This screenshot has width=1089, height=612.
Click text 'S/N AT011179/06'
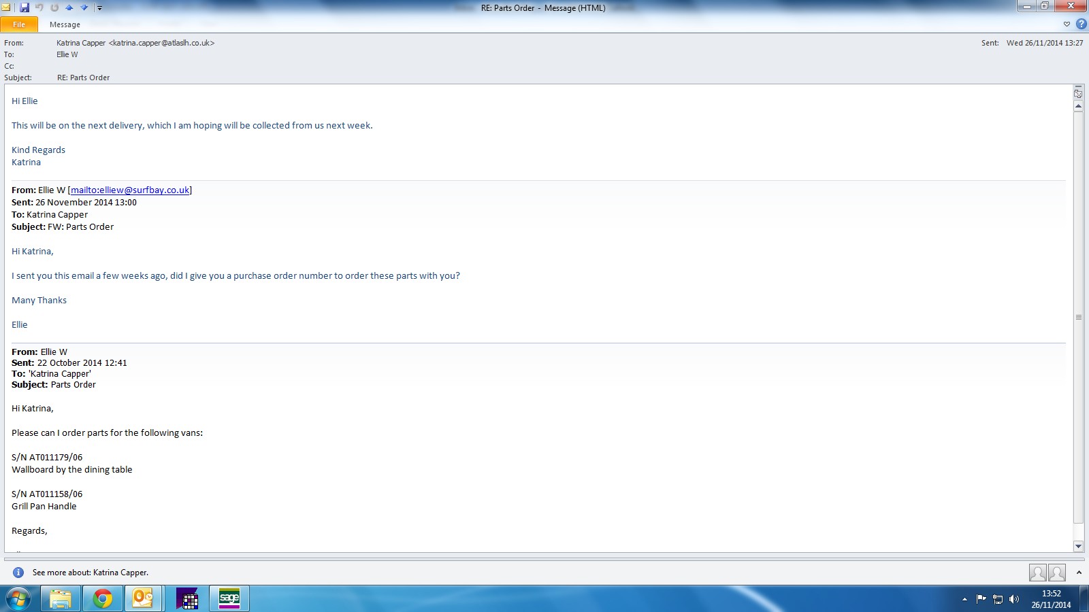click(47, 458)
